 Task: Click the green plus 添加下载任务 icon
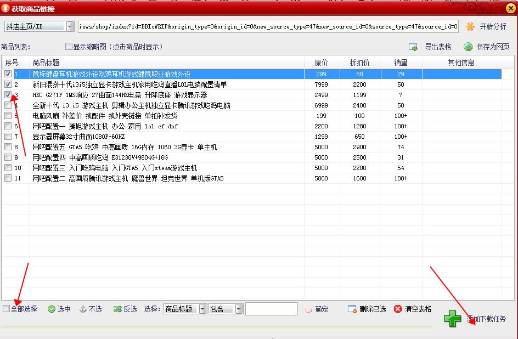tap(452, 319)
